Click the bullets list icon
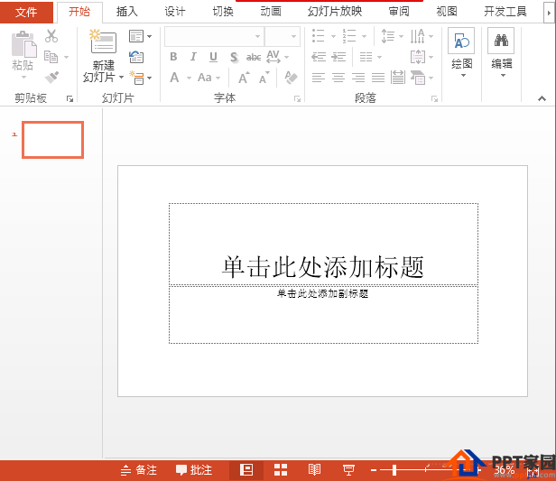556x481 pixels. 318,36
